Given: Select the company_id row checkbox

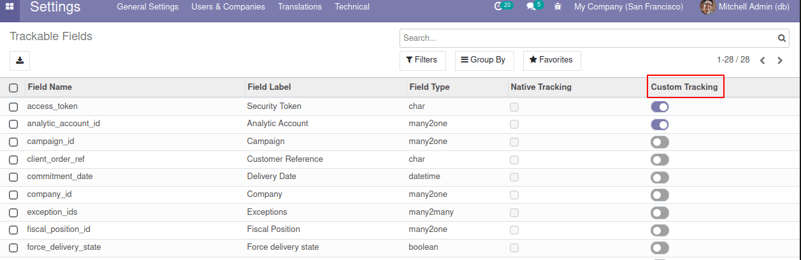Looking at the screenshot, I should coord(13,195).
